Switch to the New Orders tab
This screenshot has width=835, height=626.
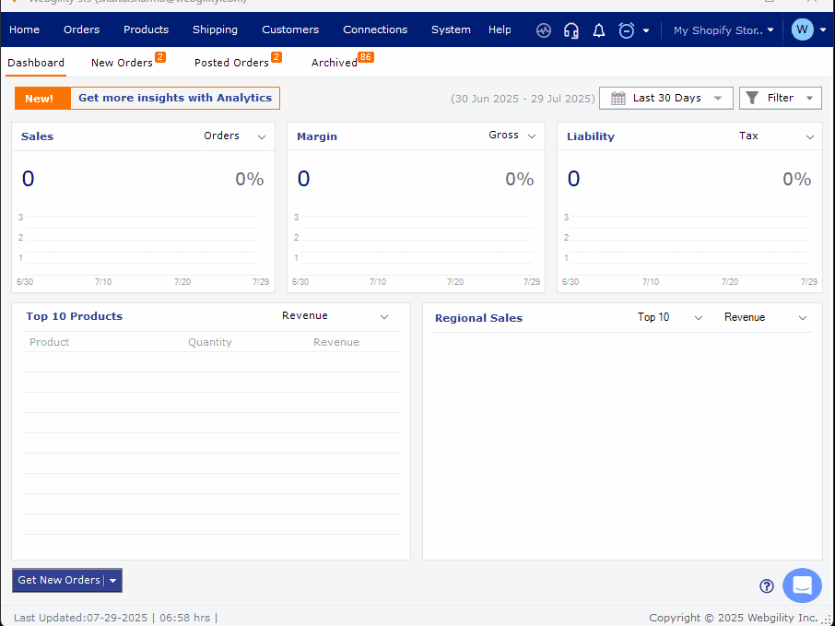pos(122,63)
